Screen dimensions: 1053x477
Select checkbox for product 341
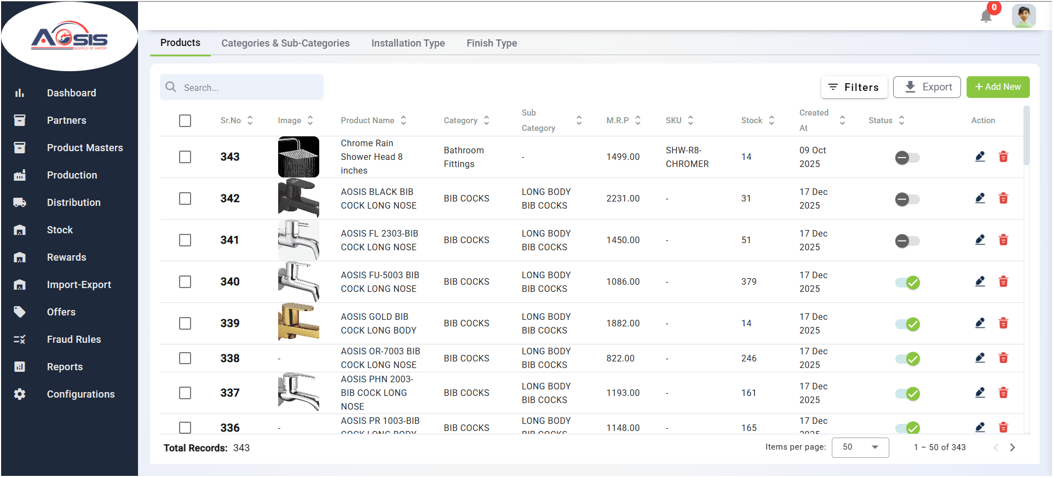185,240
